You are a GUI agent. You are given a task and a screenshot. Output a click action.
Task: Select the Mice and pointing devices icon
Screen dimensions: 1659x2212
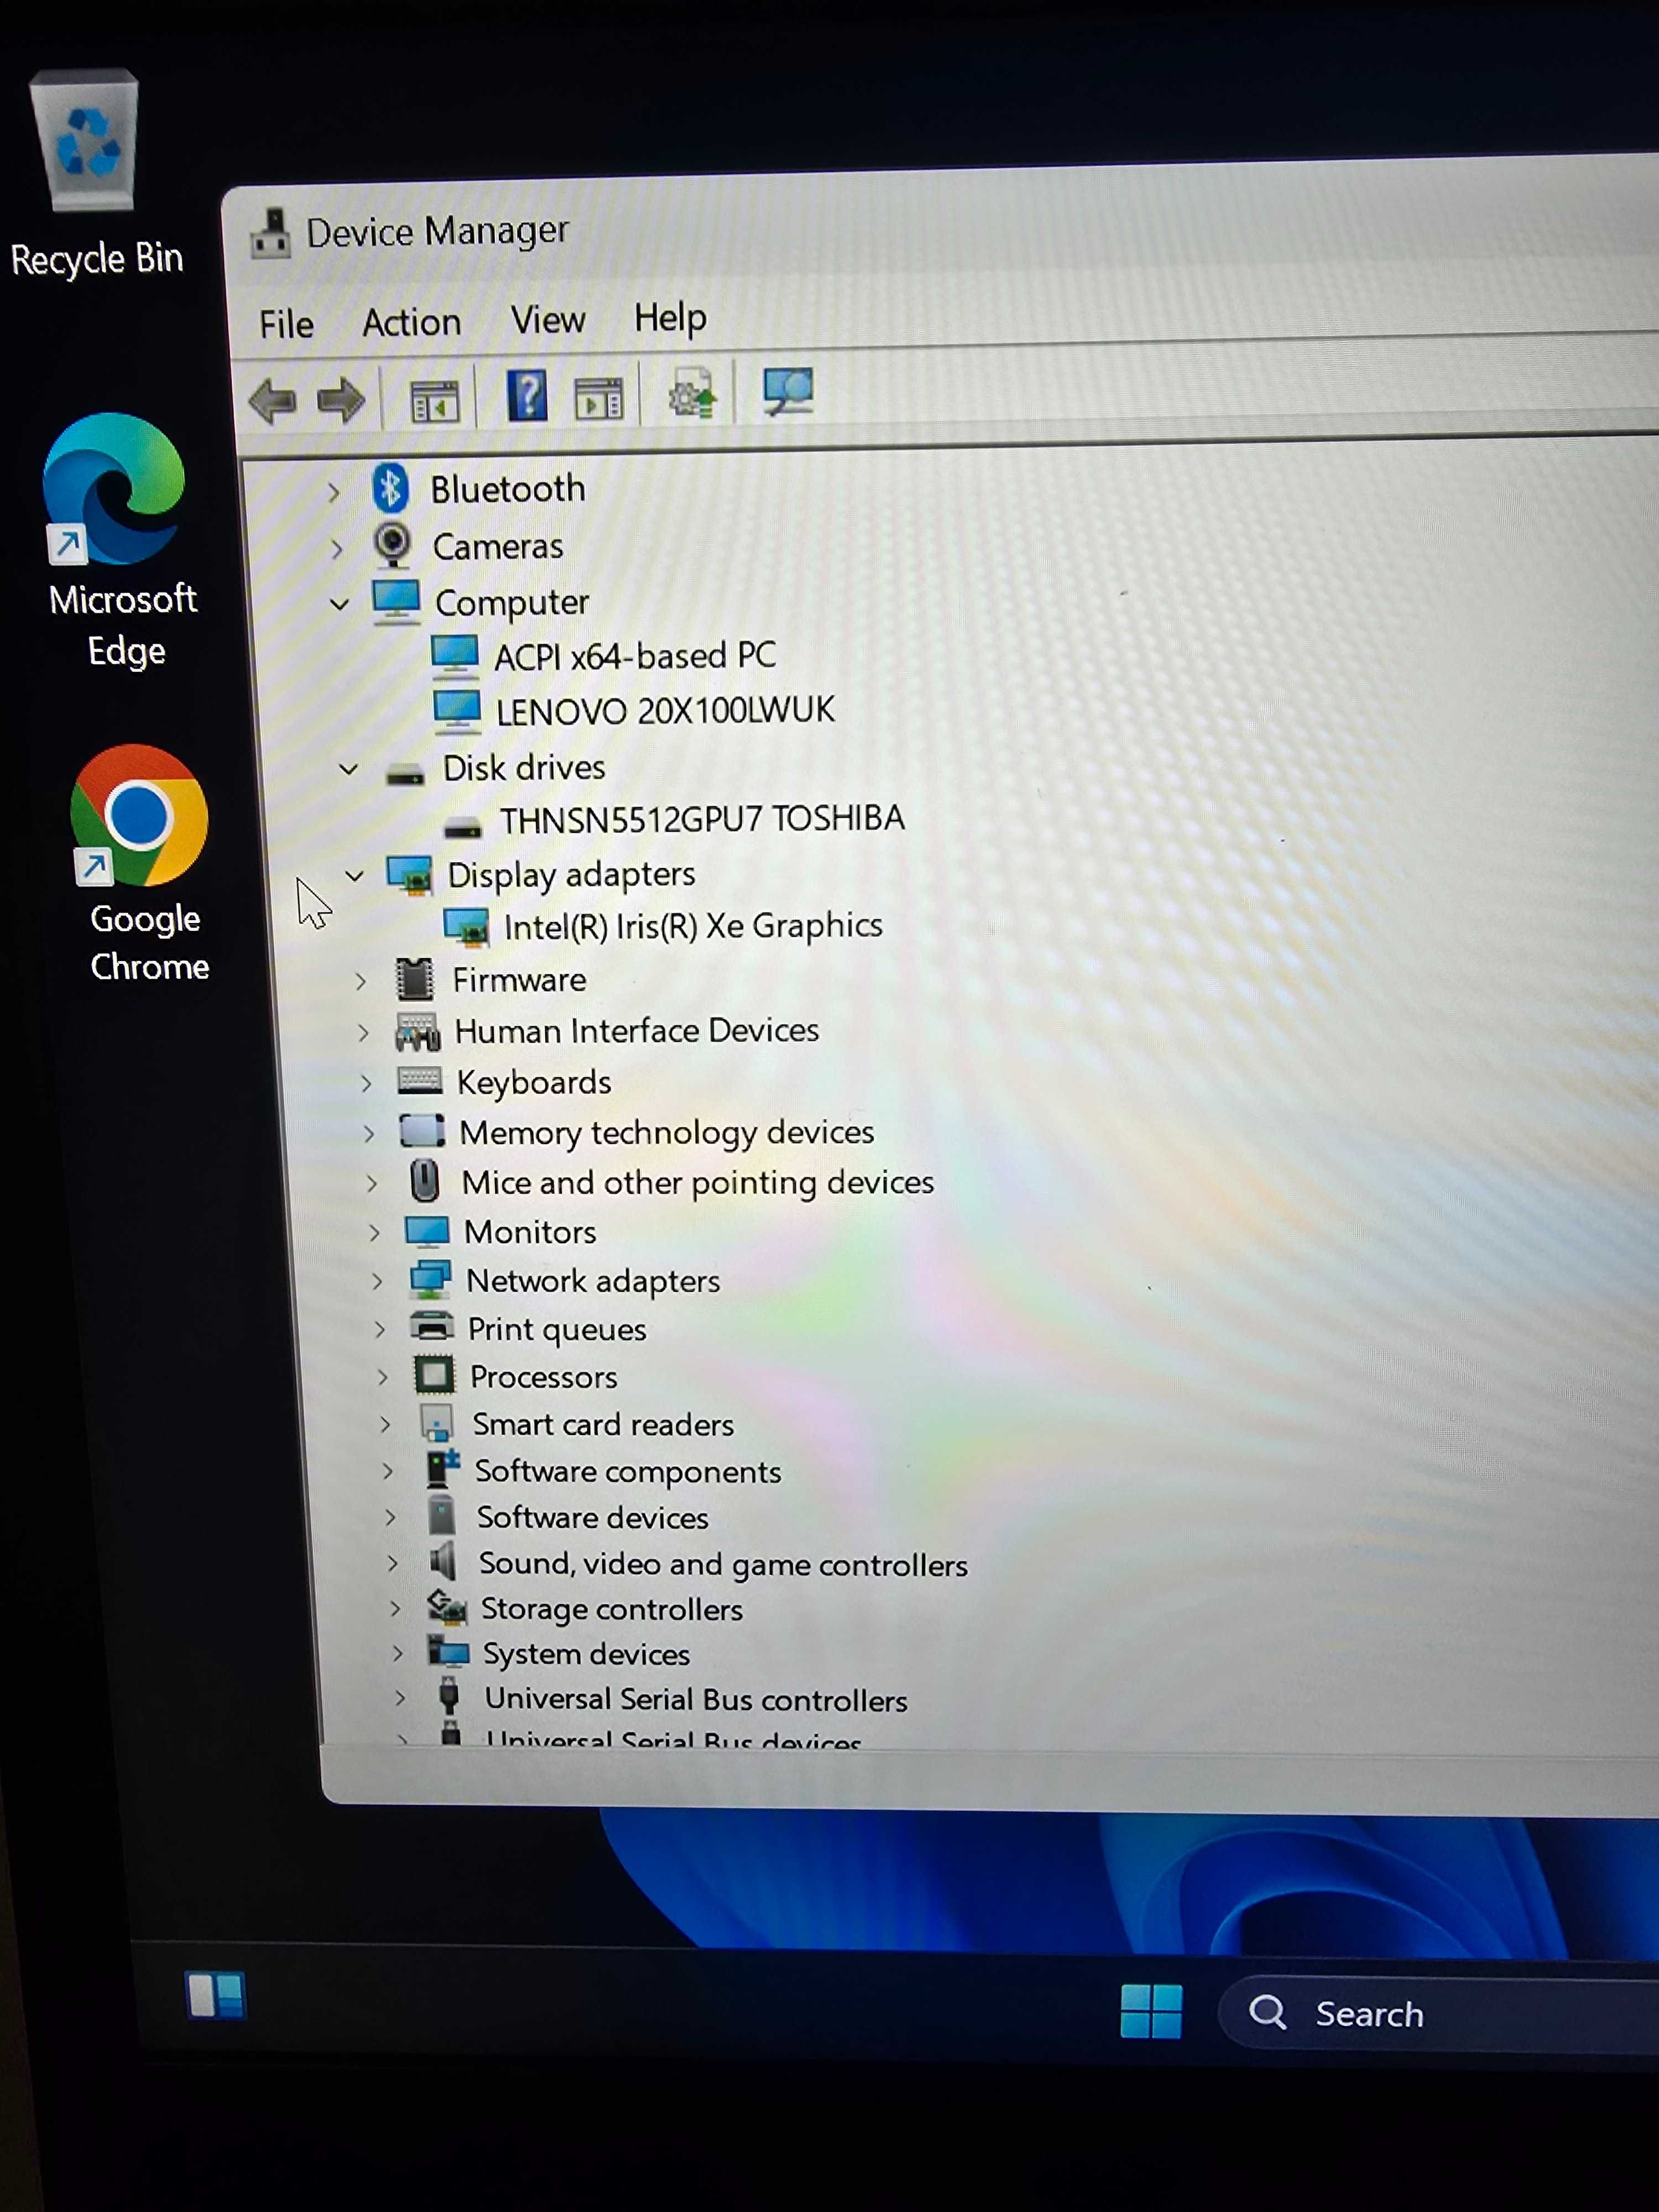425,1180
